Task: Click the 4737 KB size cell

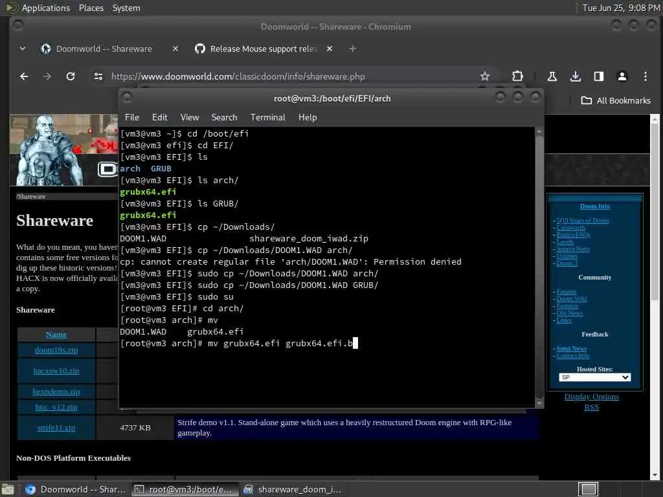Action: pos(135,428)
